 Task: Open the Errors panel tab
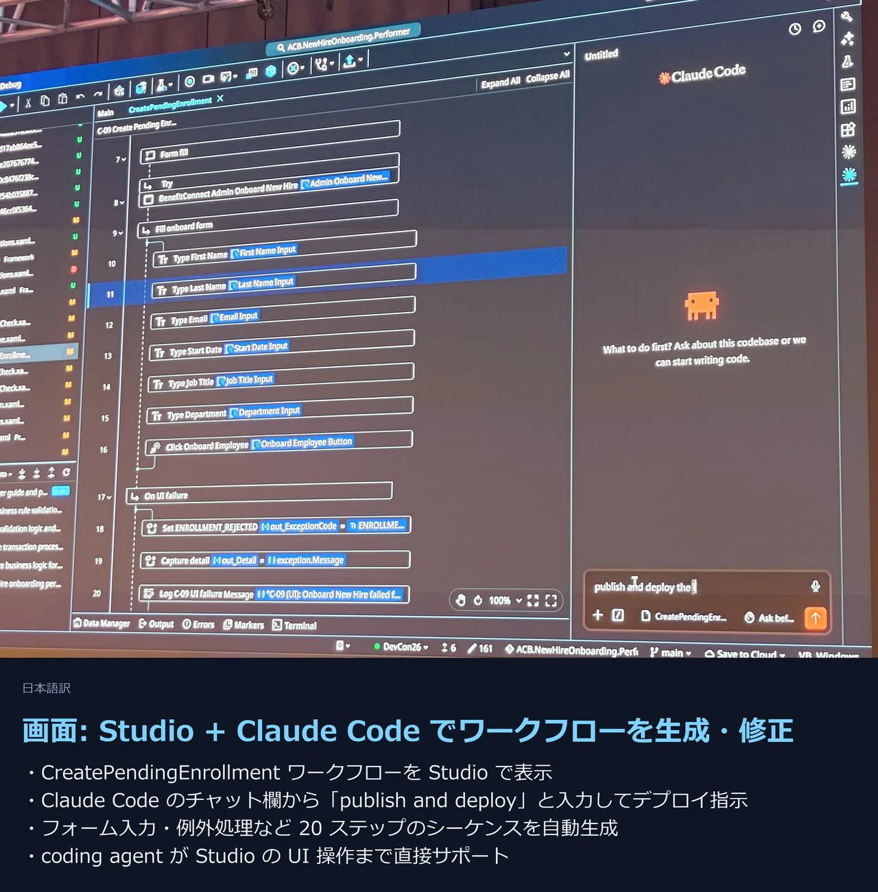(198, 625)
